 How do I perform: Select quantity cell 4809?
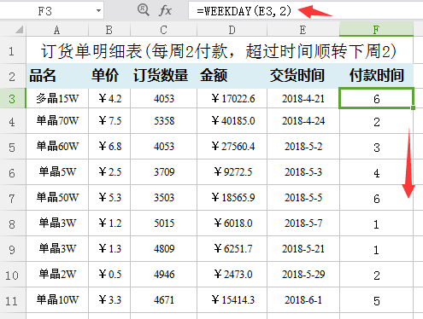[x=163, y=248]
